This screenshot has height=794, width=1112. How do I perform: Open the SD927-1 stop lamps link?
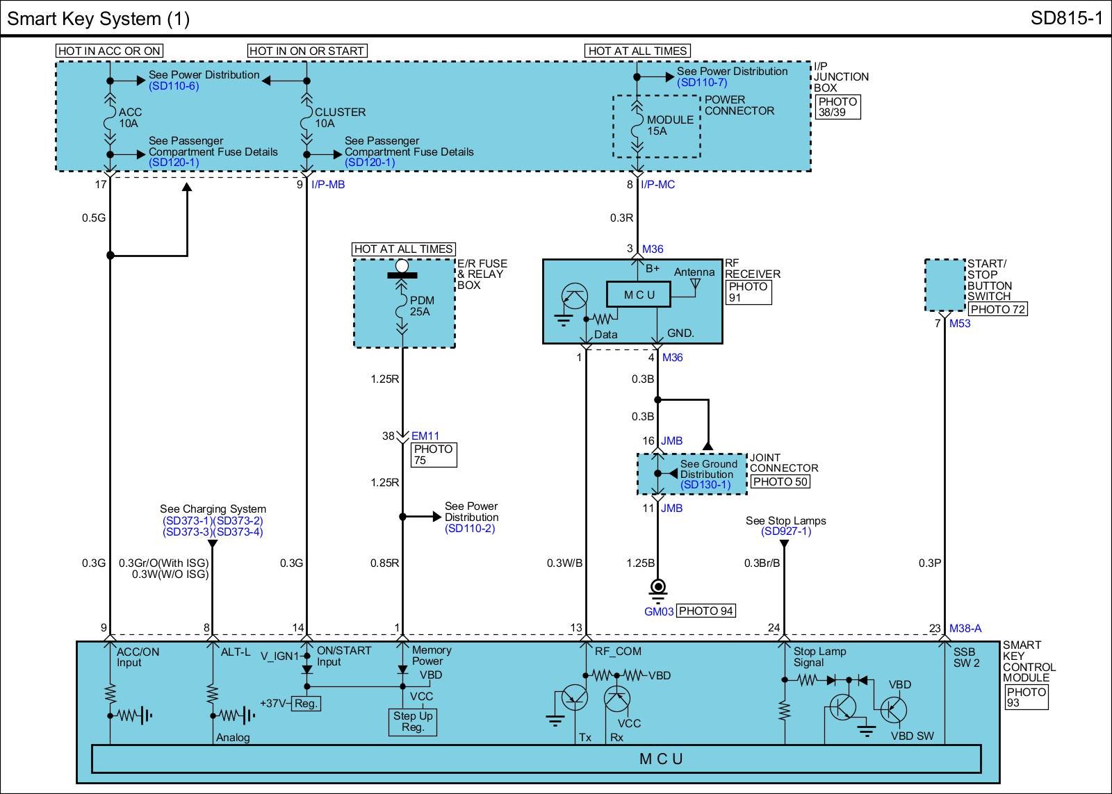[x=785, y=531]
